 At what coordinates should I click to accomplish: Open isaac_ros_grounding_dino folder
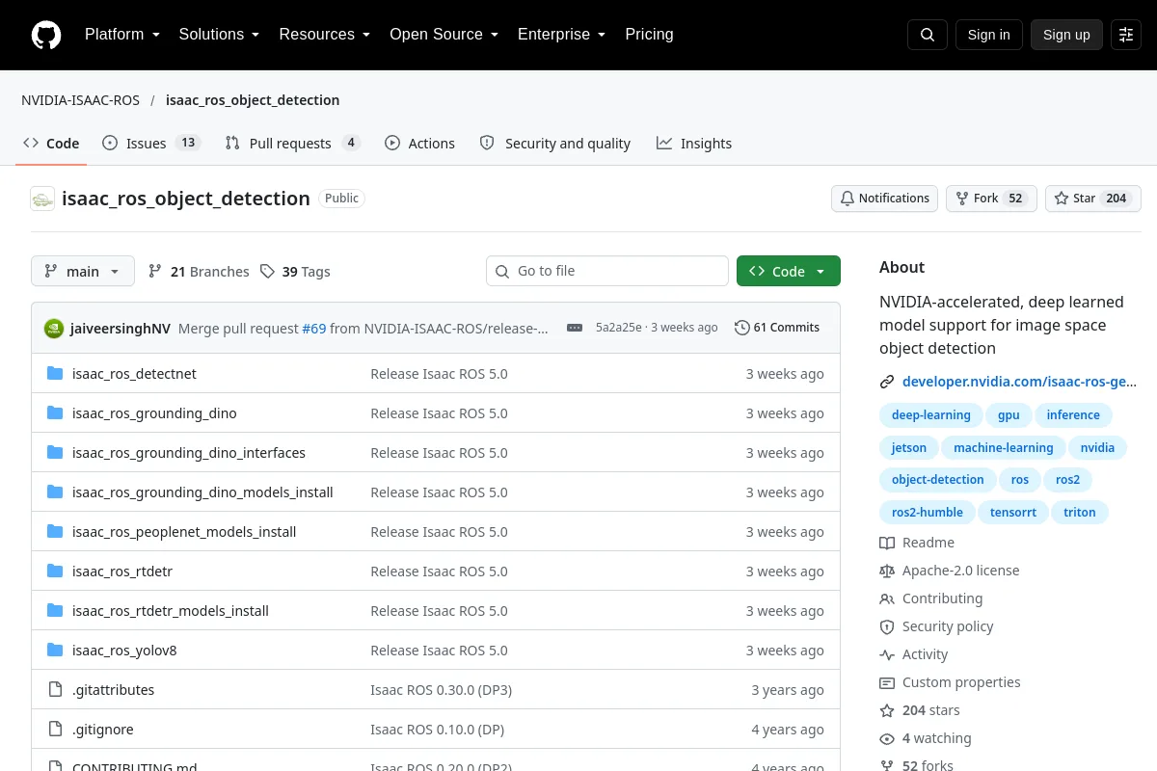(154, 412)
